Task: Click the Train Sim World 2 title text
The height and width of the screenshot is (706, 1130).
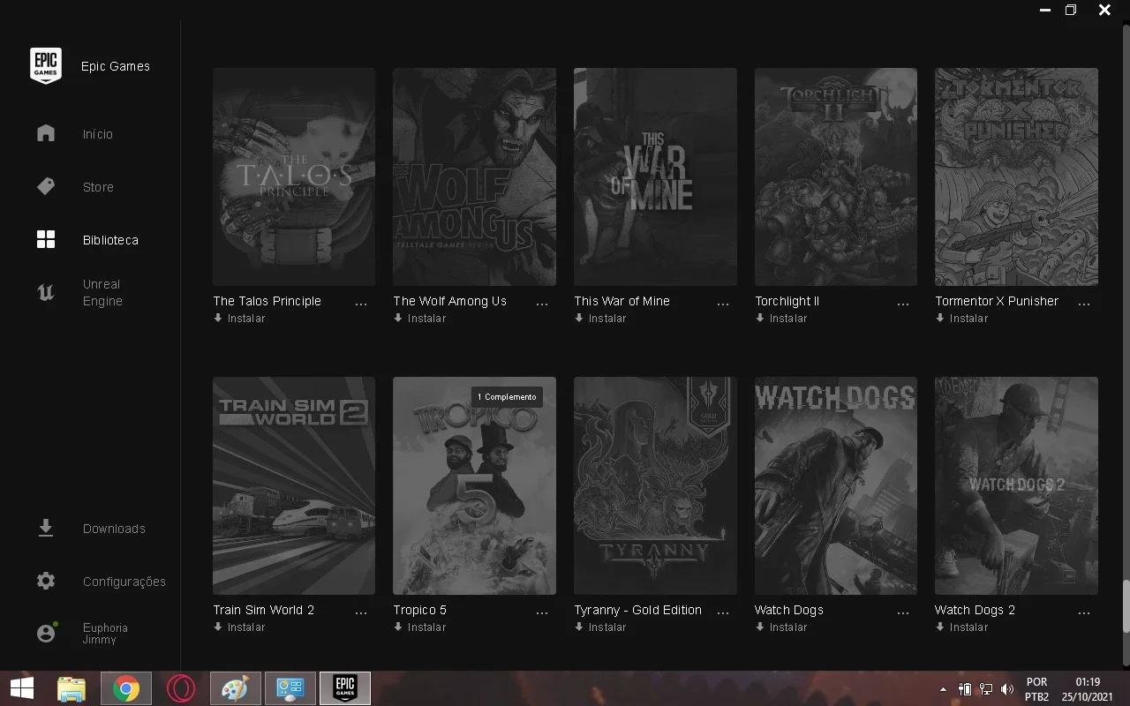Action: 263,610
